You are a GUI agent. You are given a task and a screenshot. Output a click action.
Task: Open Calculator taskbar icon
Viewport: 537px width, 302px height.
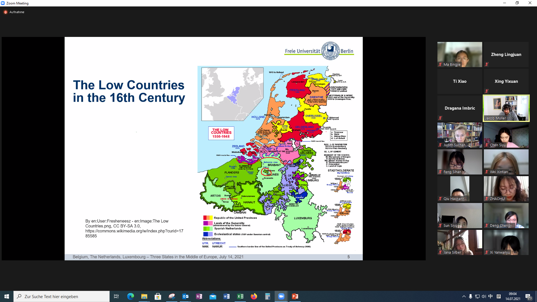(x=268, y=296)
